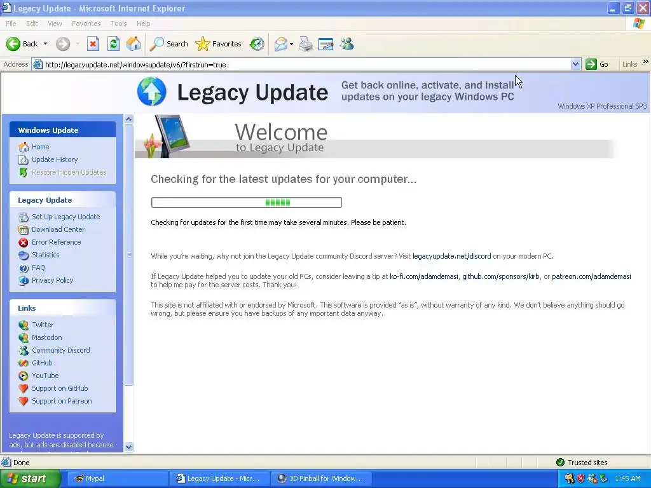Click the Set Up Legacy Update icon

(24, 217)
